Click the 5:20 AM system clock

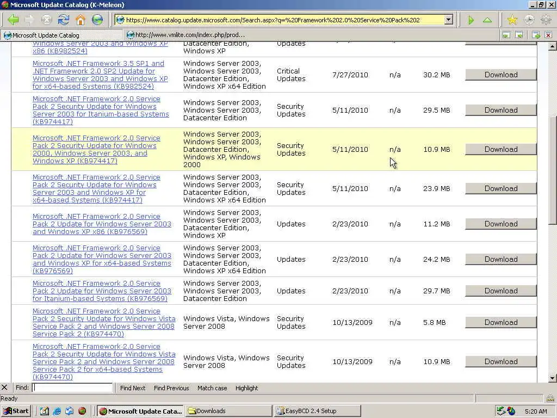536,411
